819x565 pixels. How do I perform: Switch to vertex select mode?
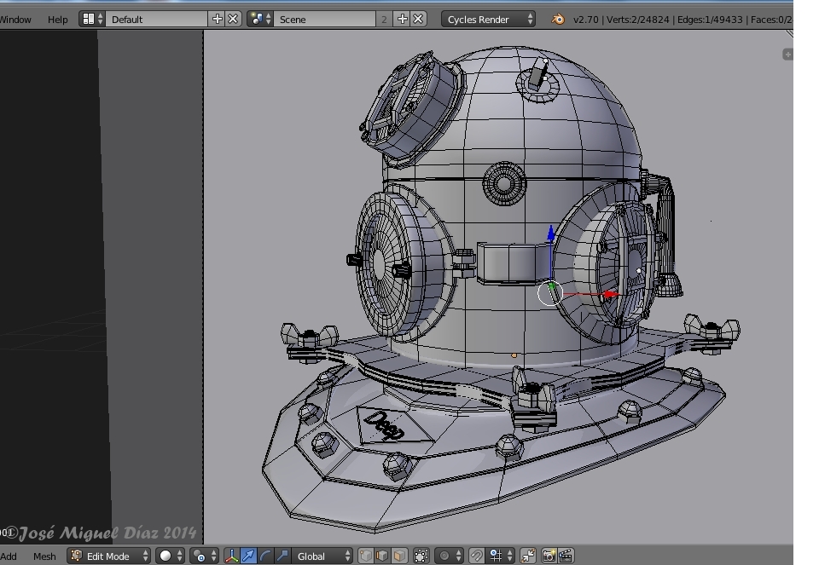[x=366, y=556]
